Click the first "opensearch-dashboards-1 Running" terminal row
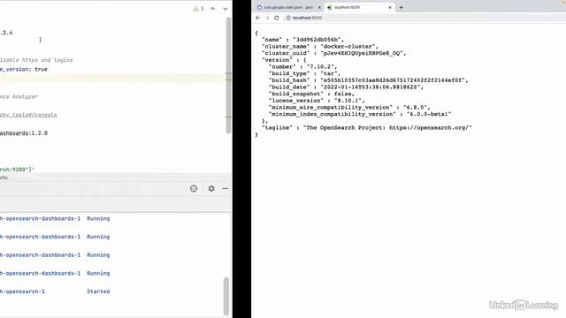The height and width of the screenshot is (318, 566). click(x=55, y=218)
